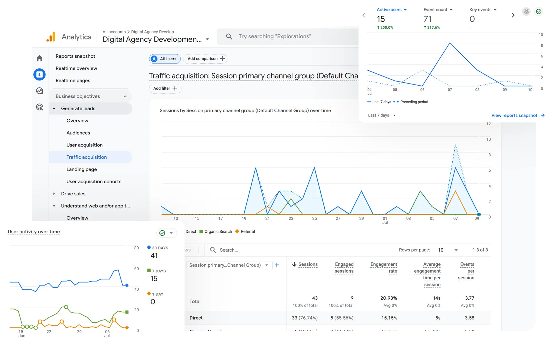Screen dimensions: 550x356
Task: Click the blue 30 DAYS legend dot
Action: pyautogui.click(x=149, y=247)
